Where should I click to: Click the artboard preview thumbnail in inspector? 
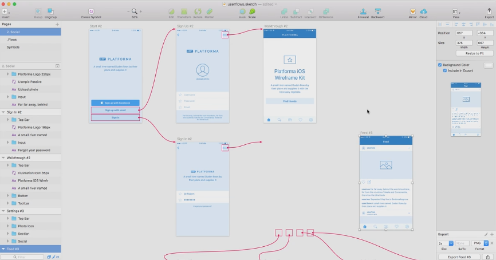(466, 109)
